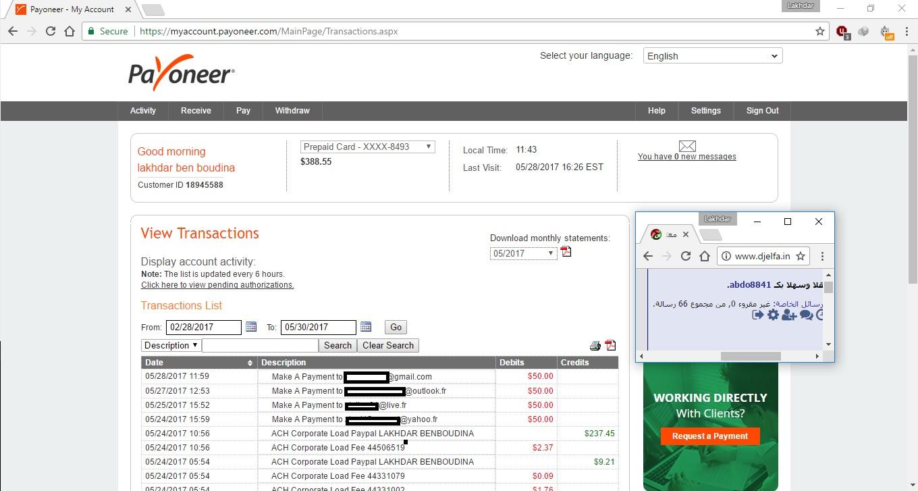Open the 05/2017 monthly statement dropdown

524,253
